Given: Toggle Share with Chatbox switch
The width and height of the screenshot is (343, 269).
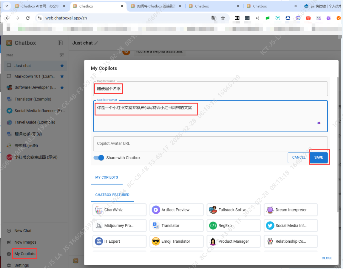Looking at the screenshot, I should [99, 158].
